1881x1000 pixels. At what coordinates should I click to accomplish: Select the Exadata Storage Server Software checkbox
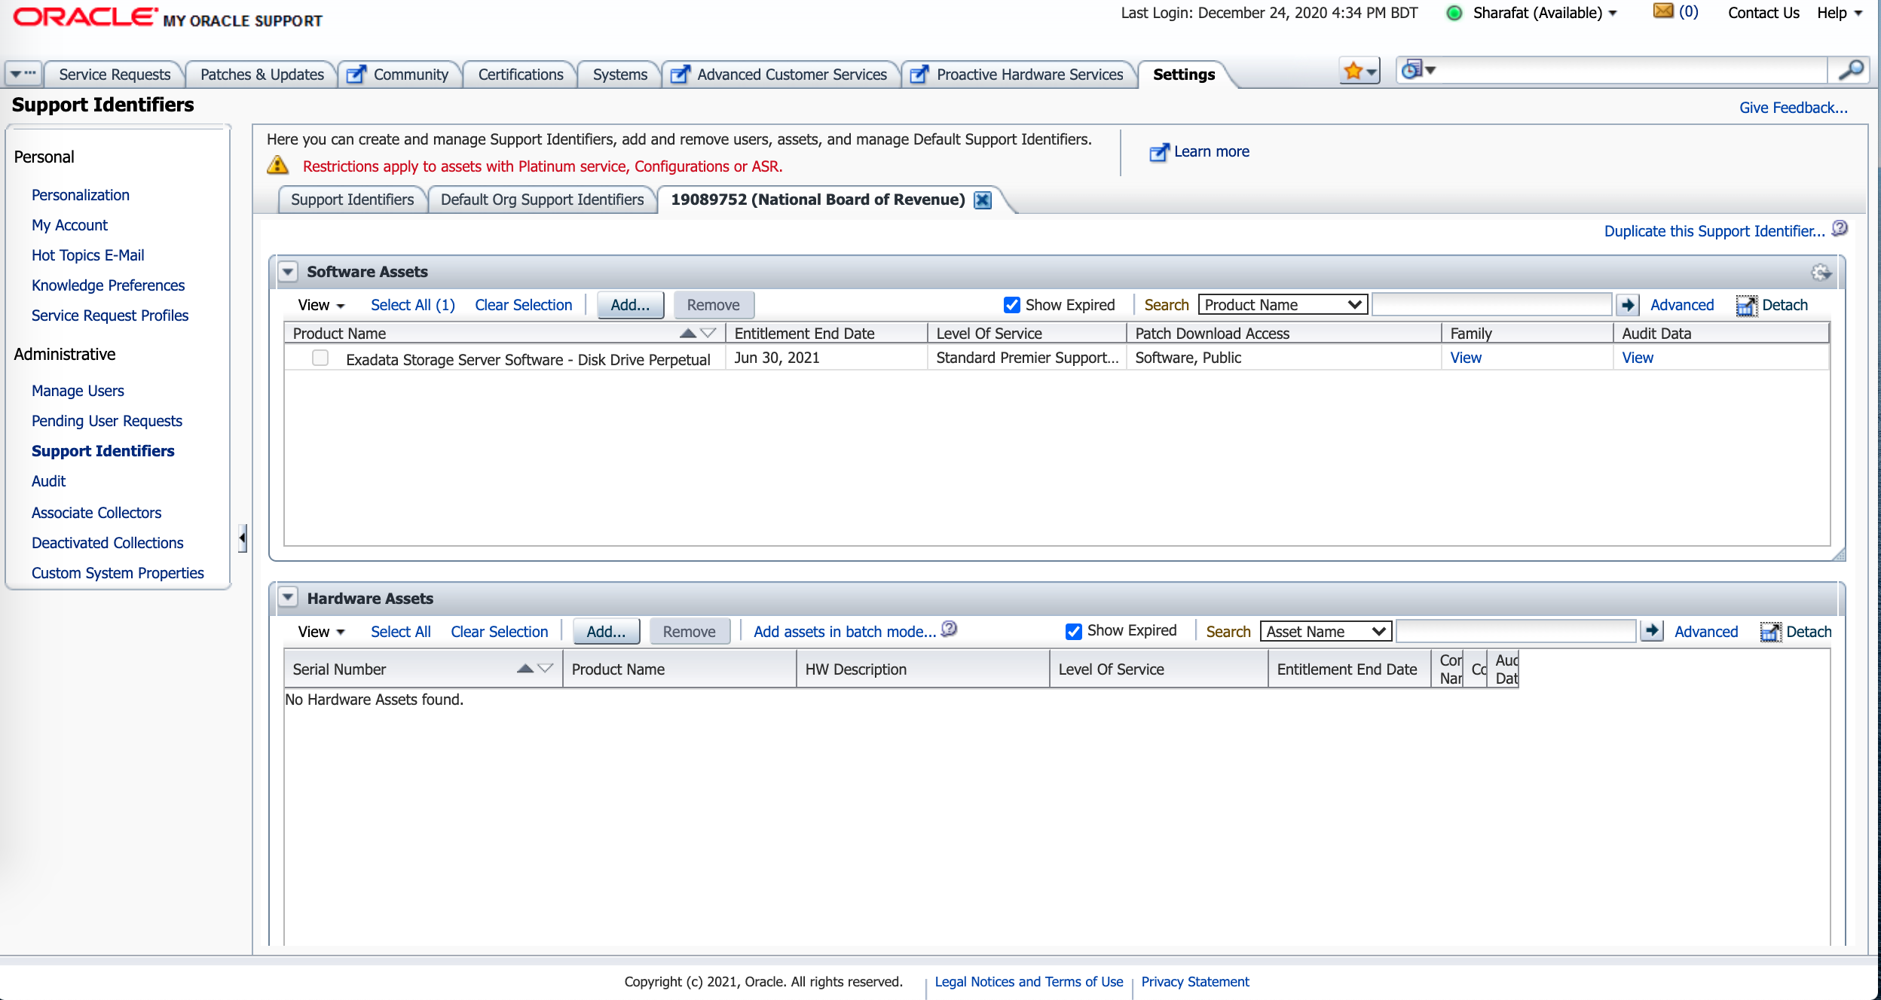(320, 358)
